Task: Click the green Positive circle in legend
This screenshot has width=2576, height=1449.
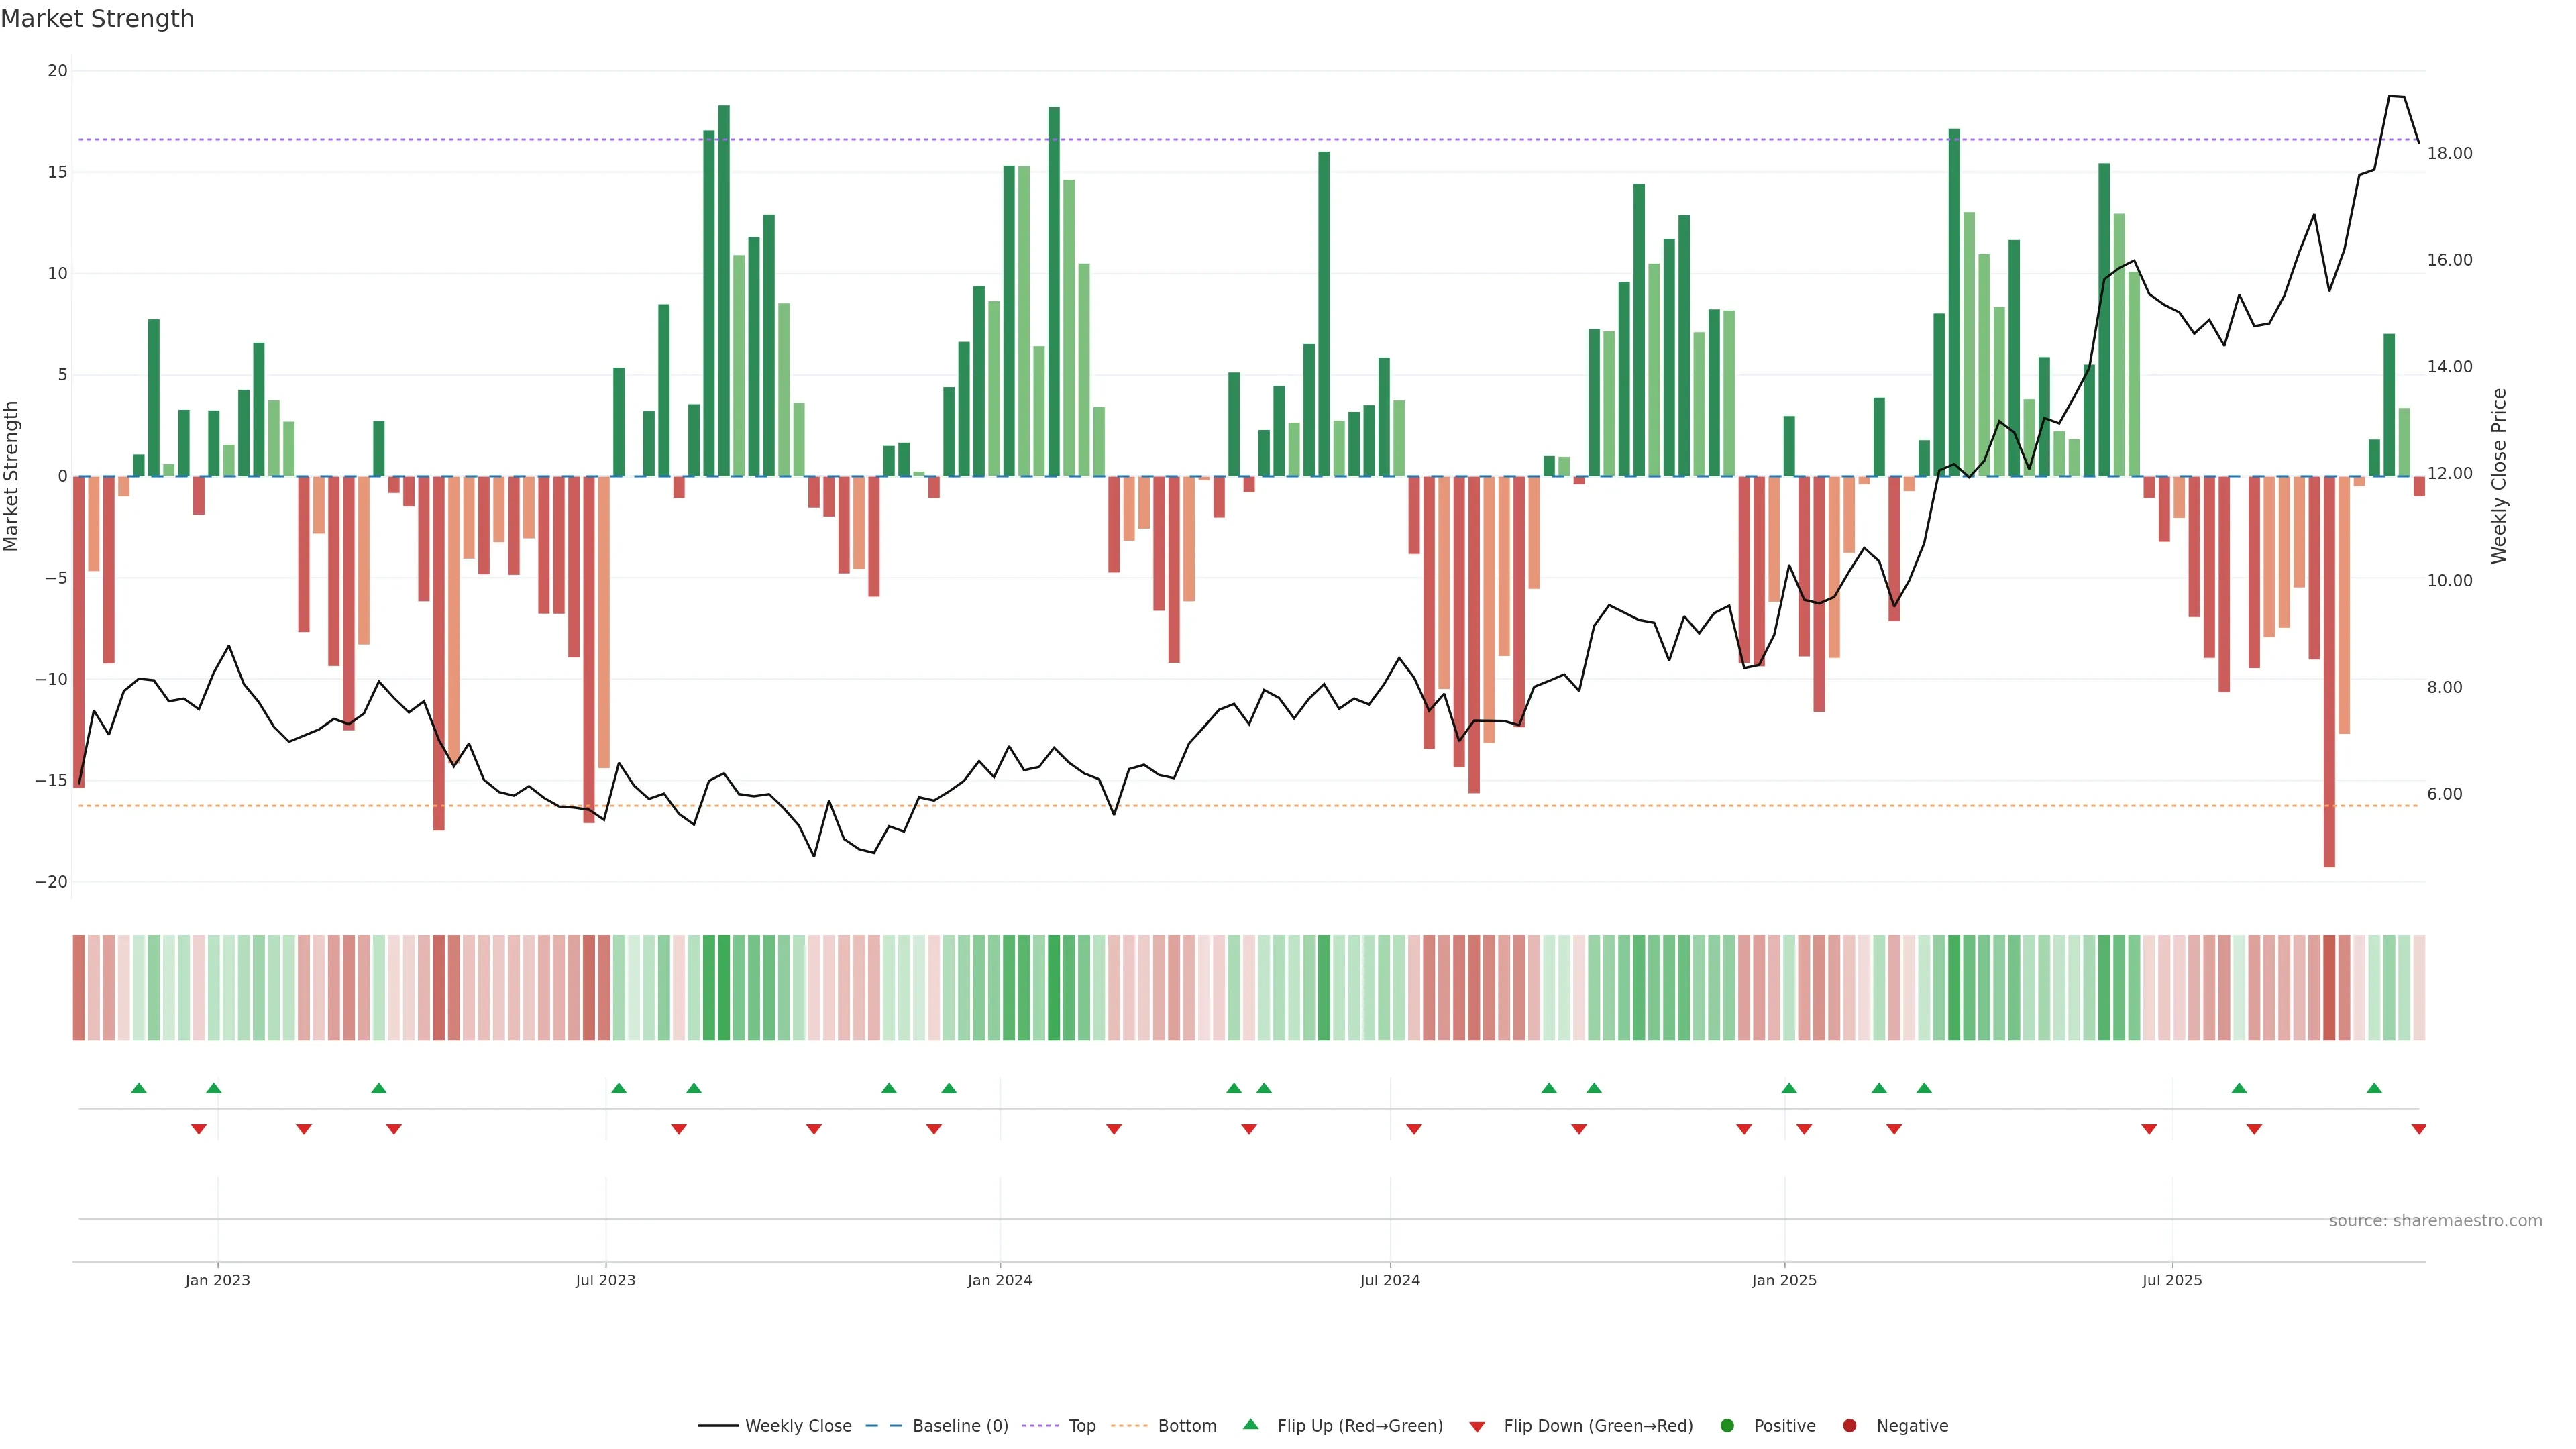Action: click(x=1727, y=1426)
